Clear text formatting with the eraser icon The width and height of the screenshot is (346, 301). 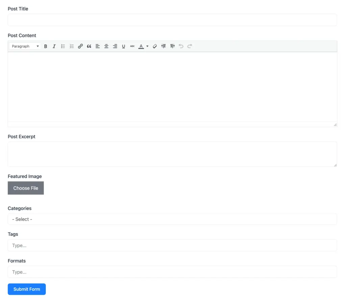click(155, 46)
